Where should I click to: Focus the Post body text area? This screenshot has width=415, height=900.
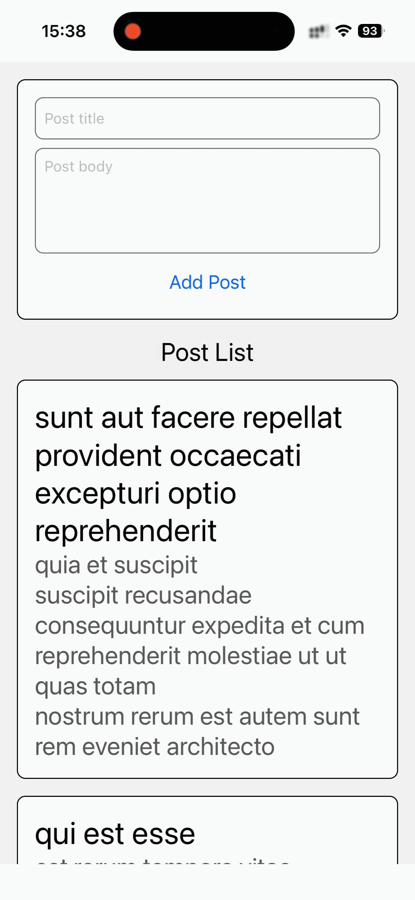[x=207, y=200]
